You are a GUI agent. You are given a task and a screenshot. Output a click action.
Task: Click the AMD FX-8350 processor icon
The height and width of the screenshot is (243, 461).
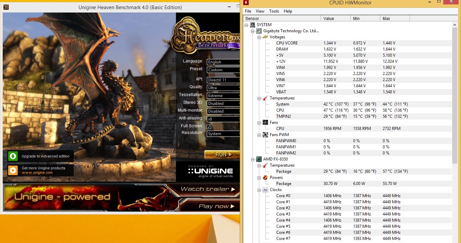click(259, 159)
